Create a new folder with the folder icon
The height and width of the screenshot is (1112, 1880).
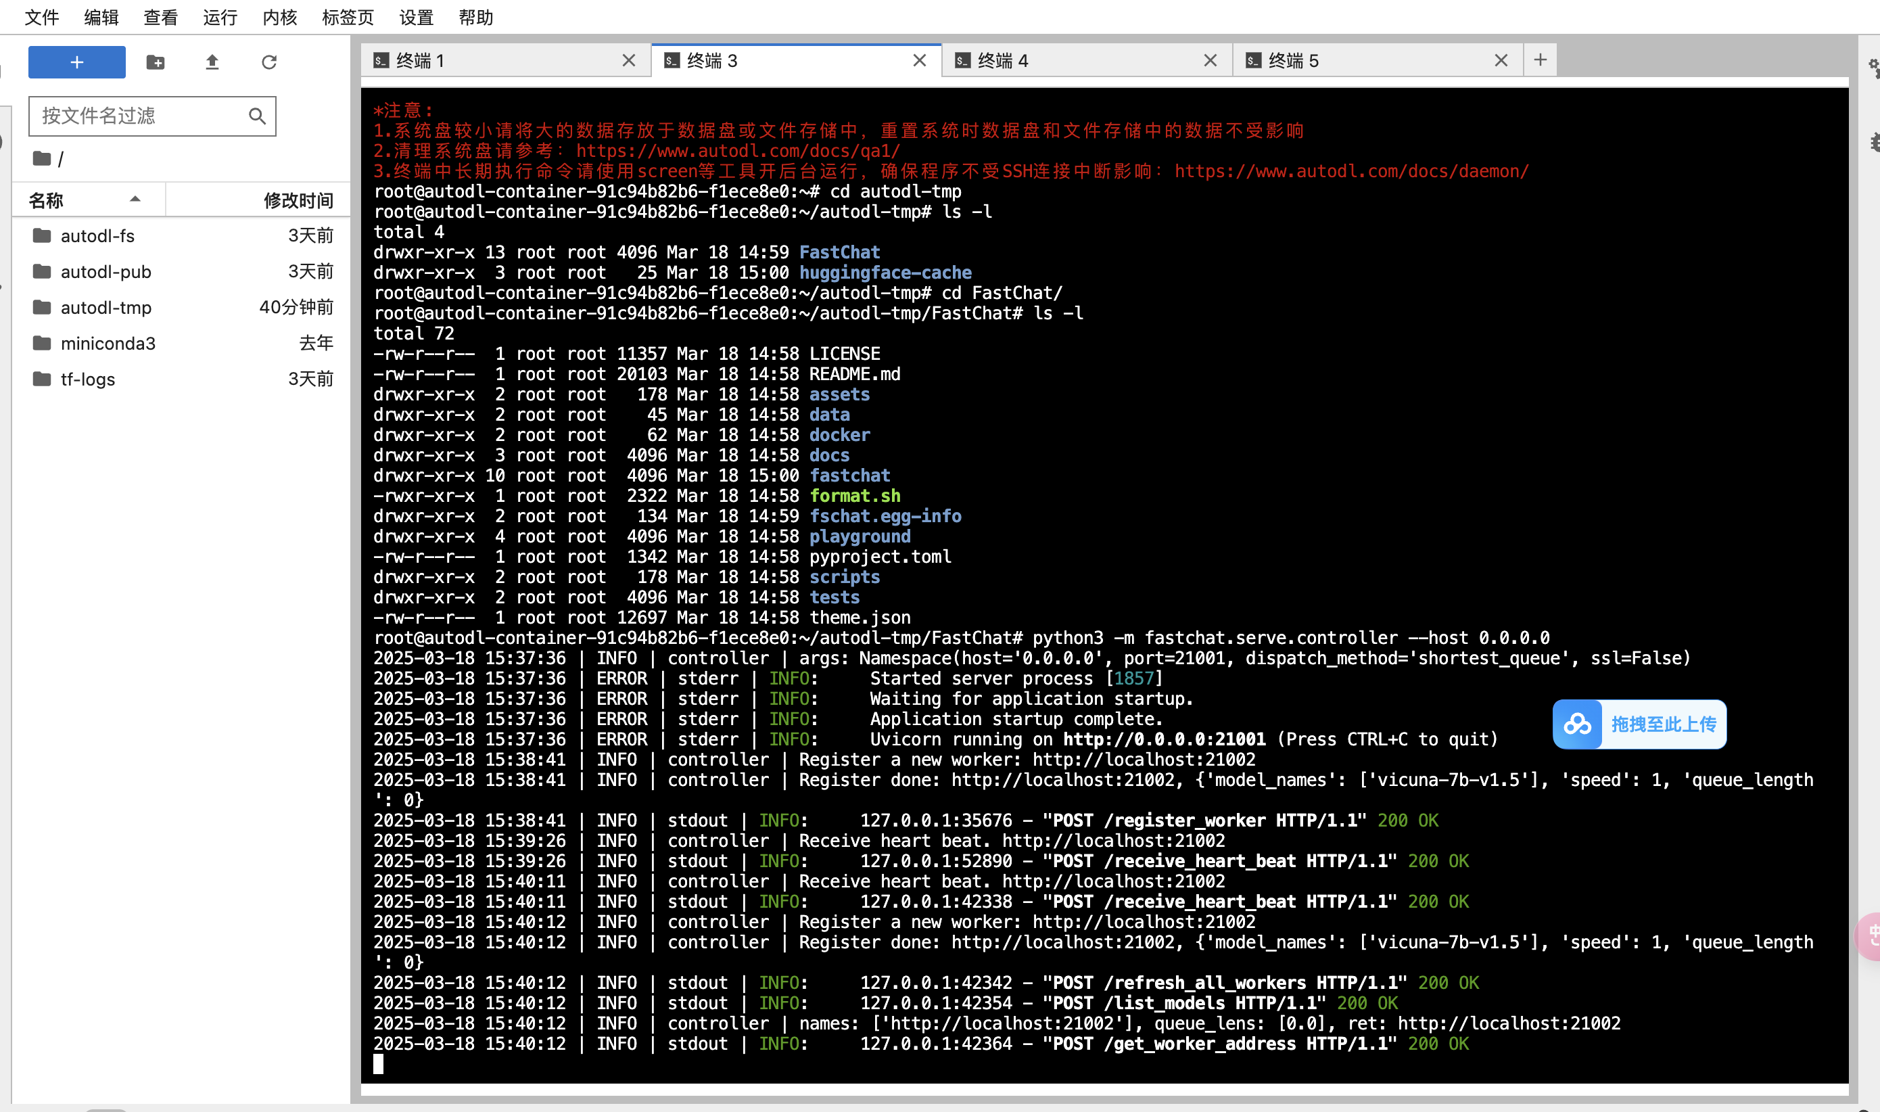[155, 62]
